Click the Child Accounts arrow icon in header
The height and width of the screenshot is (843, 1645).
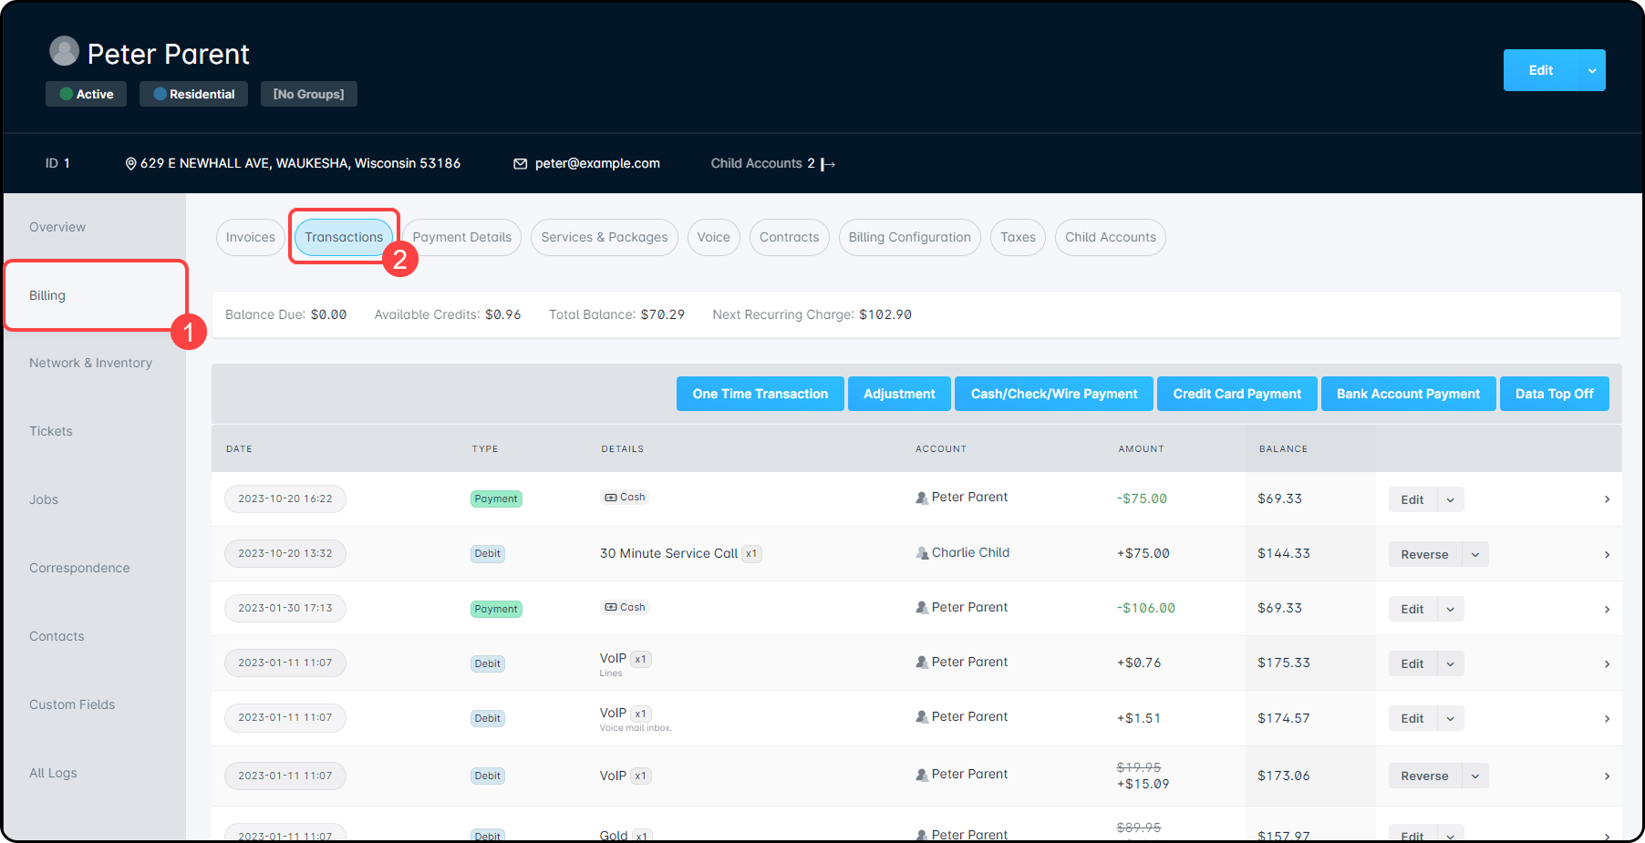pyautogui.click(x=828, y=164)
